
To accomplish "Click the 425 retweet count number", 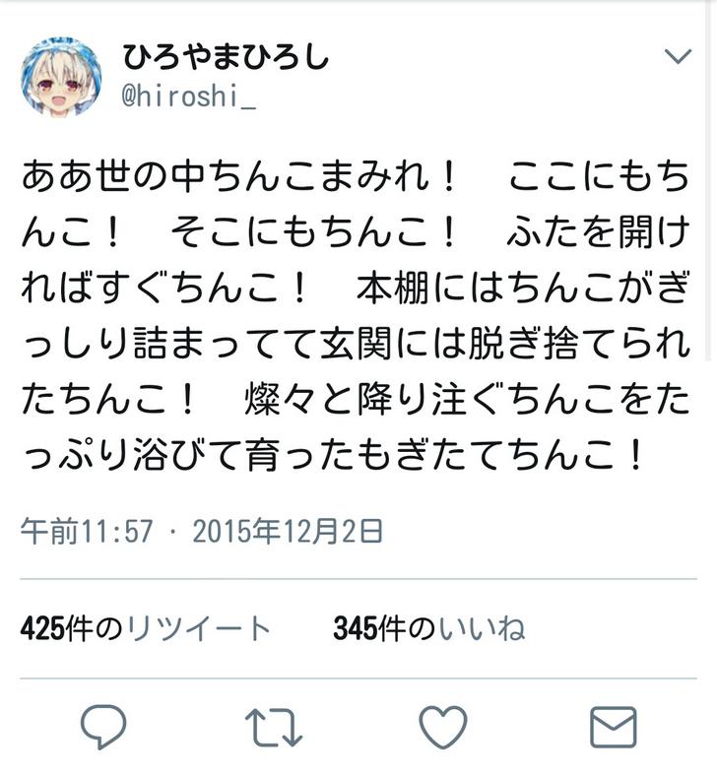I will (42, 628).
